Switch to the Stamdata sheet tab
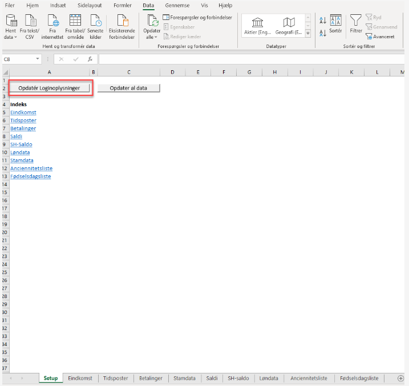The height and width of the screenshot is (386, 409). [184, 378]
